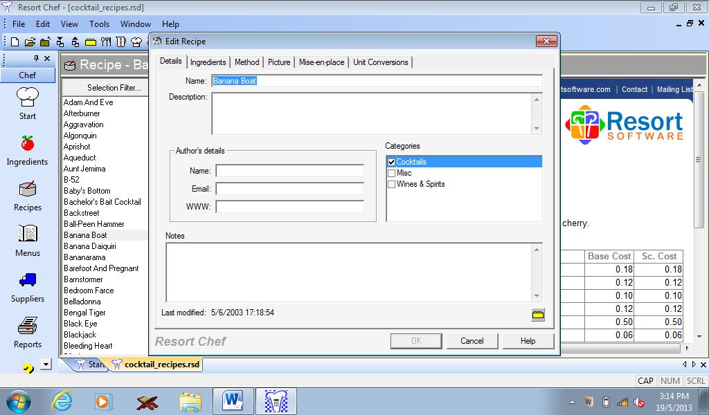The width and height of the screenshot is (709, 415).
Task: Open Suppliers in the Chef sidebar
Action: pos(28,288)
